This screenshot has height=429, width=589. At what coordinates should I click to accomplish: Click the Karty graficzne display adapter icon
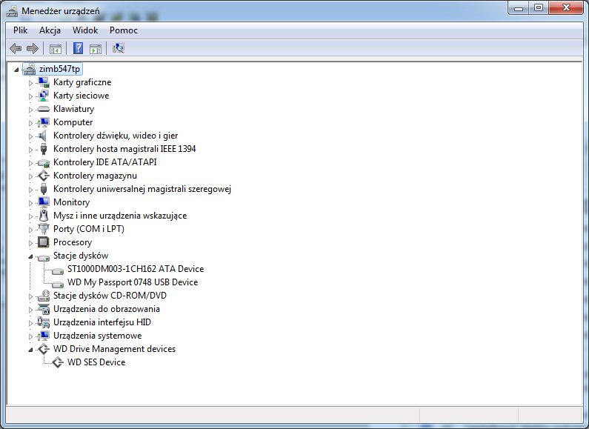[44, 82]
